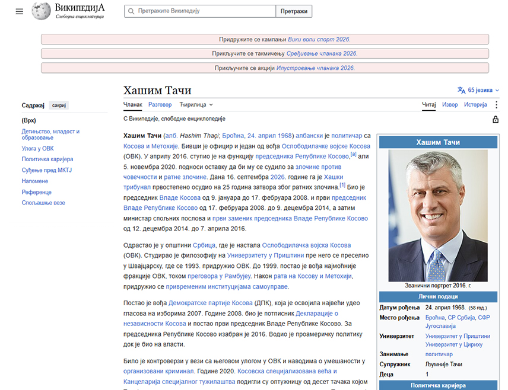
Task: Open the 24. април link in intro
Action: point(262,136)
